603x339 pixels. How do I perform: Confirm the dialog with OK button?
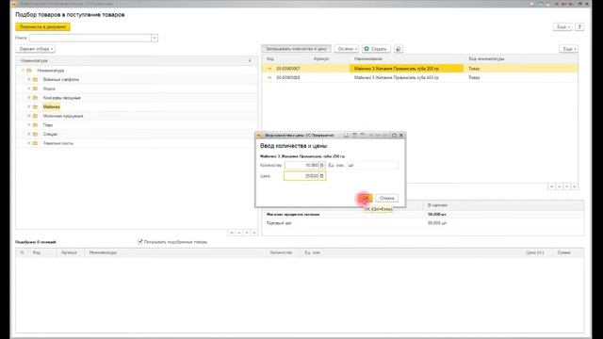point(366,199)
